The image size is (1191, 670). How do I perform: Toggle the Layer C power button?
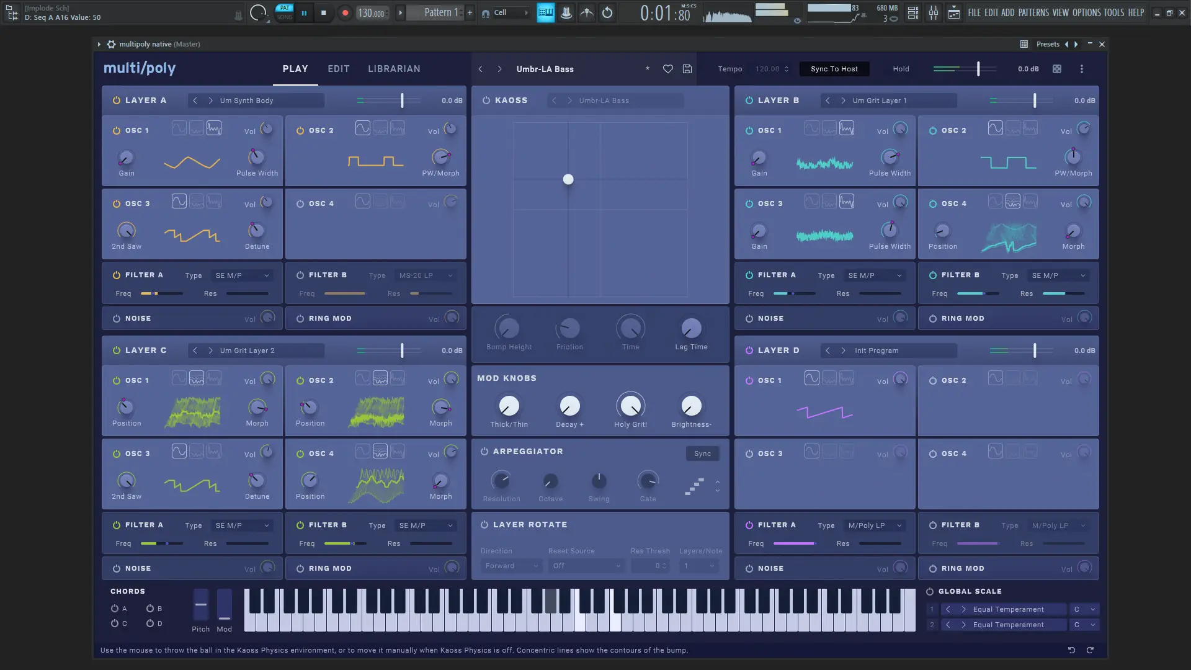pyautogui.click(x=116, y=351)
